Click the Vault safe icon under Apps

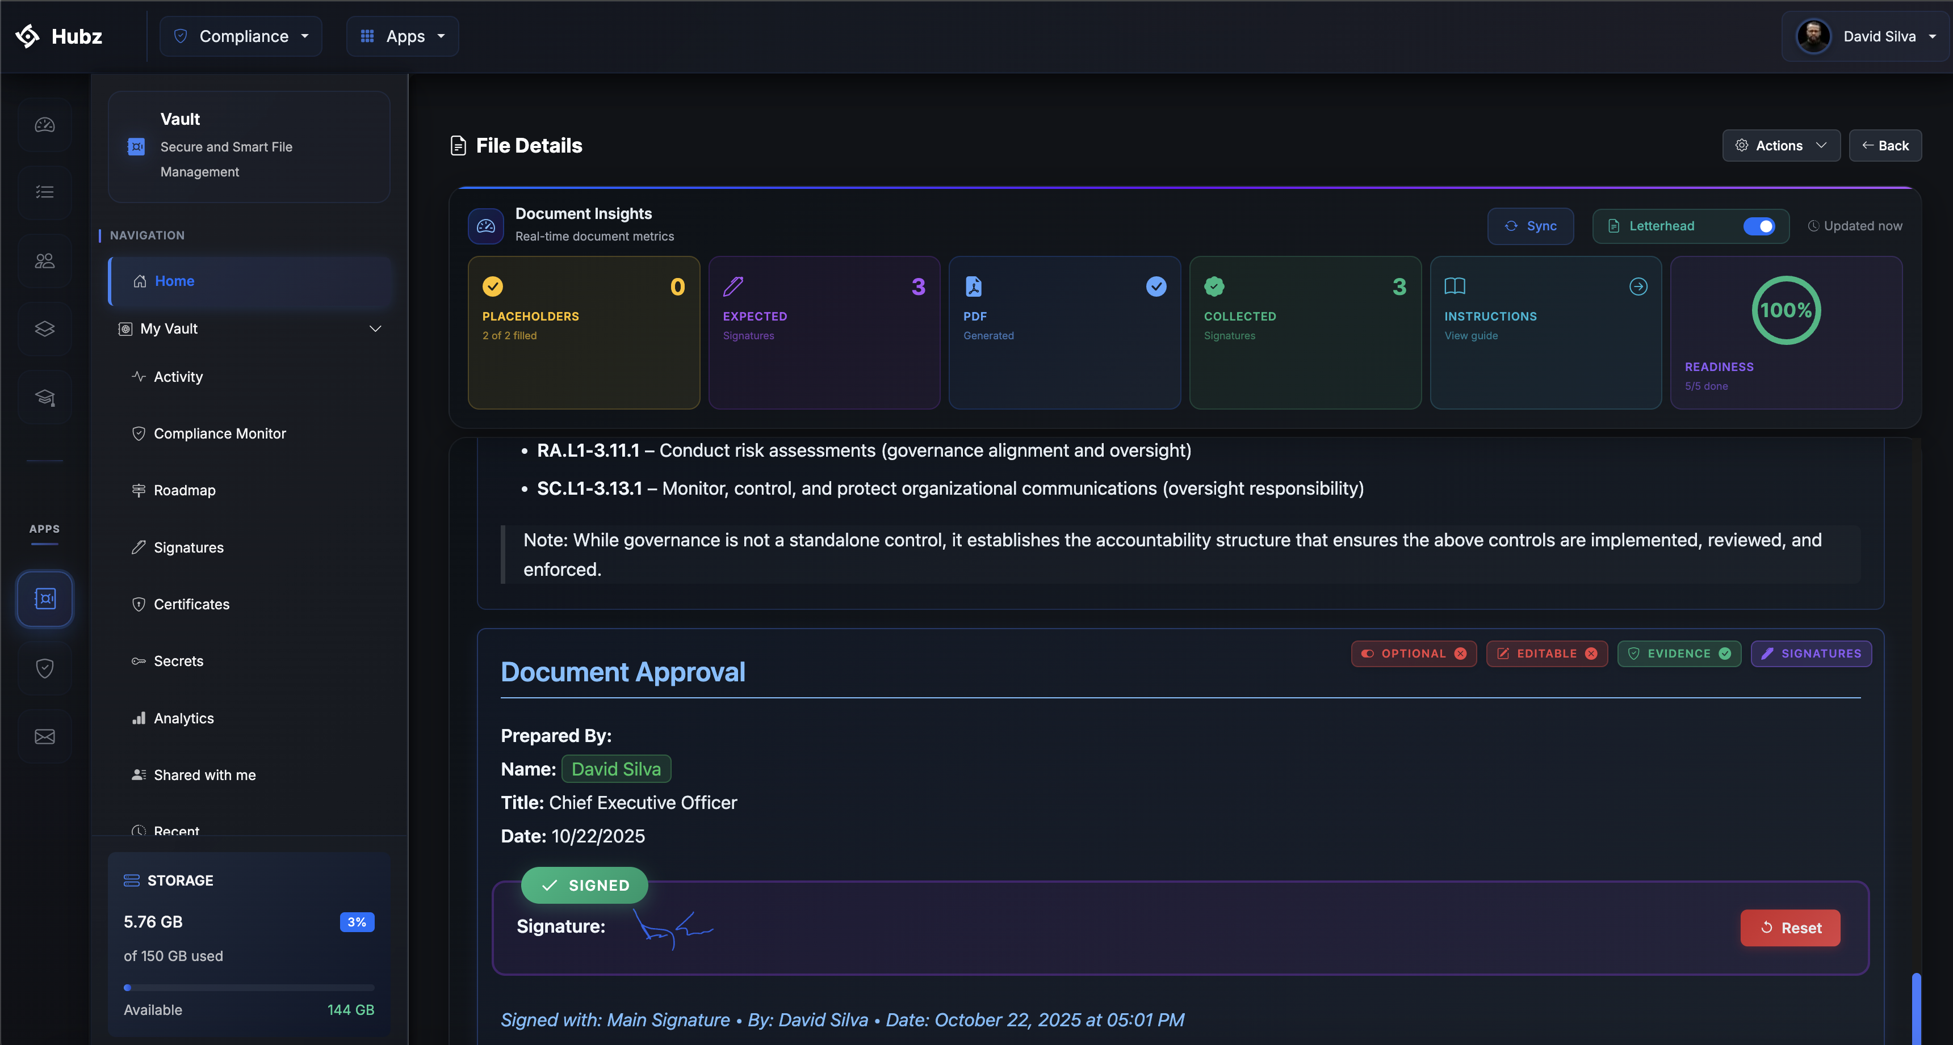click(x=45, y=599)
